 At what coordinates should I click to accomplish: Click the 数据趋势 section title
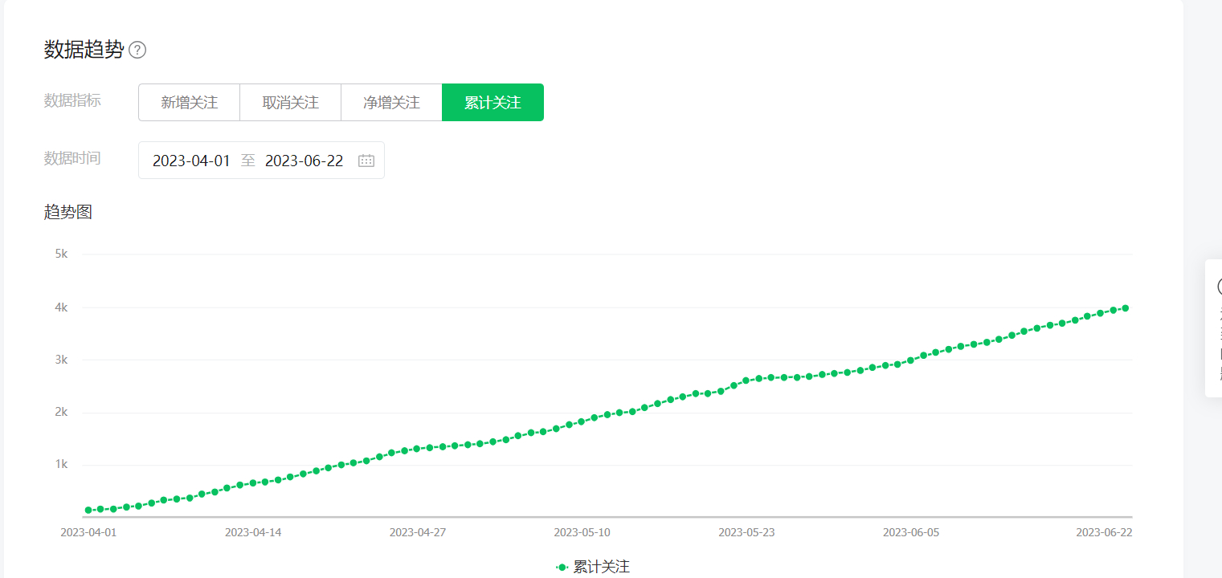[x=84, y=50]
